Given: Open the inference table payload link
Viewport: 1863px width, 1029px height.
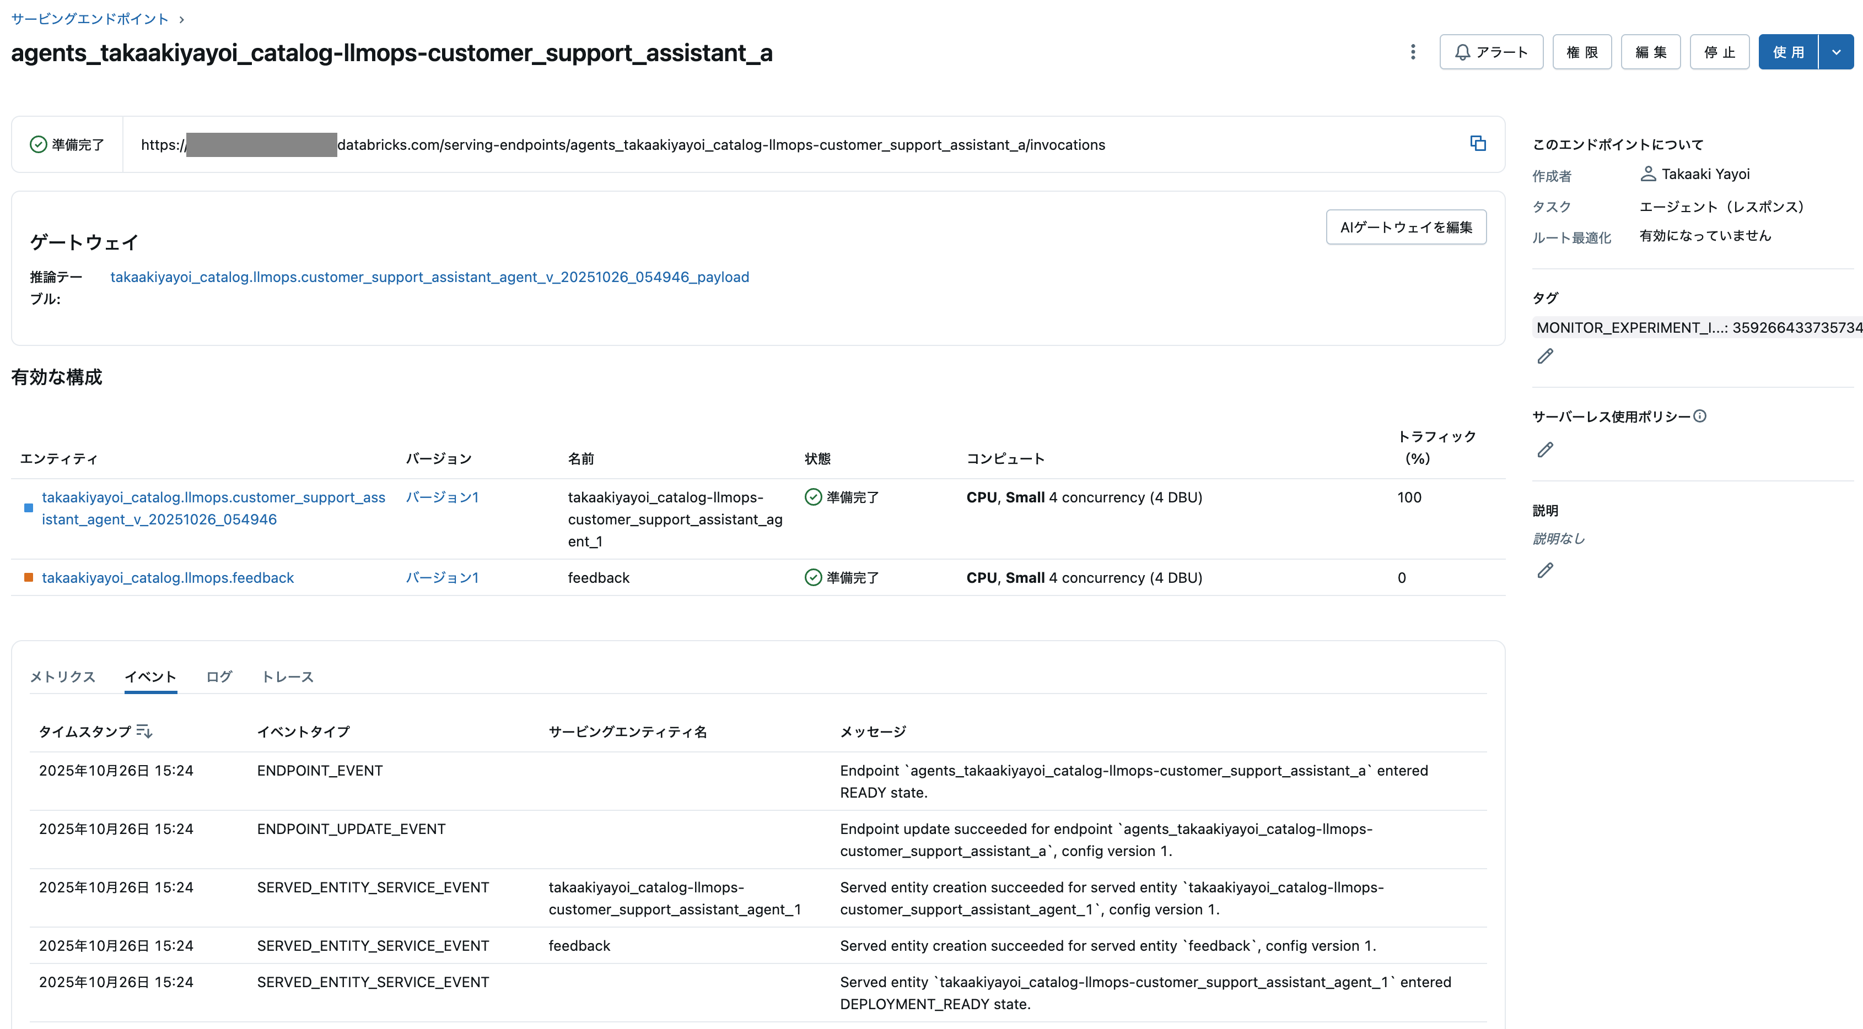Looking at the screenshot, I should [x=429, y=277].
